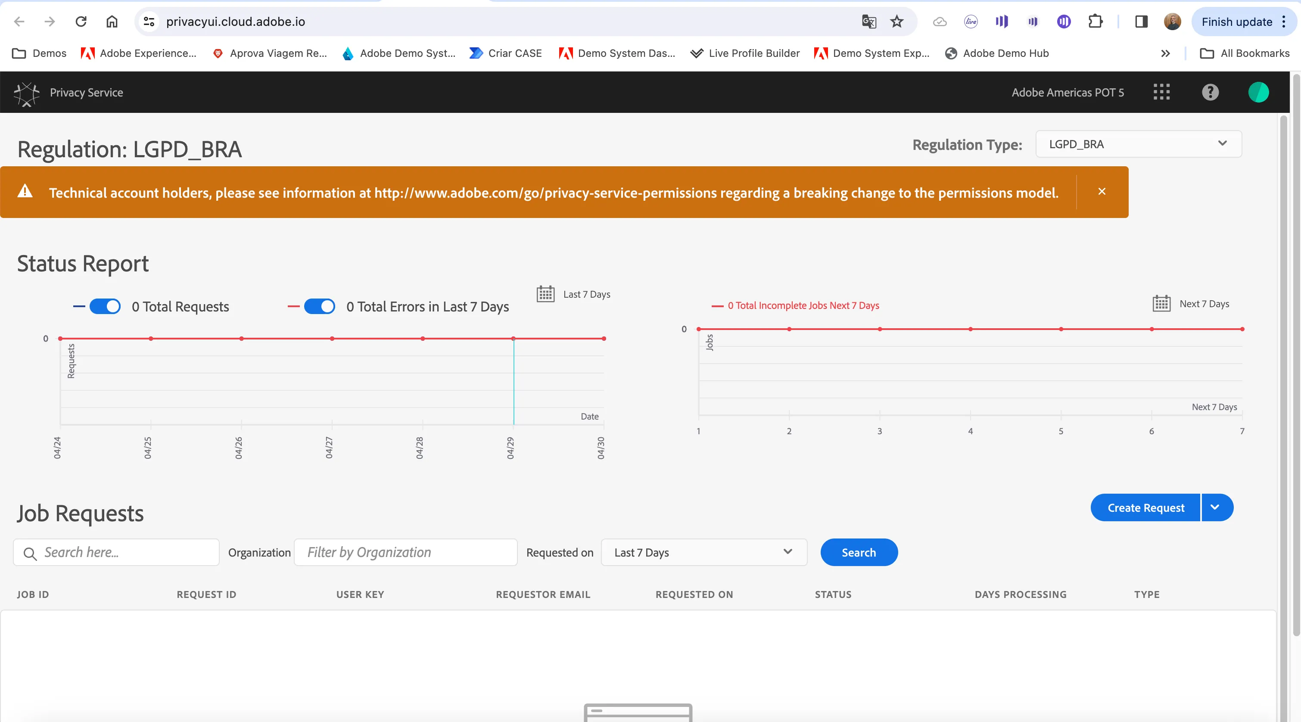Viewport: 1301px width, 722px height.
Task: Click Create Request button
Action: pos(1145,507)
